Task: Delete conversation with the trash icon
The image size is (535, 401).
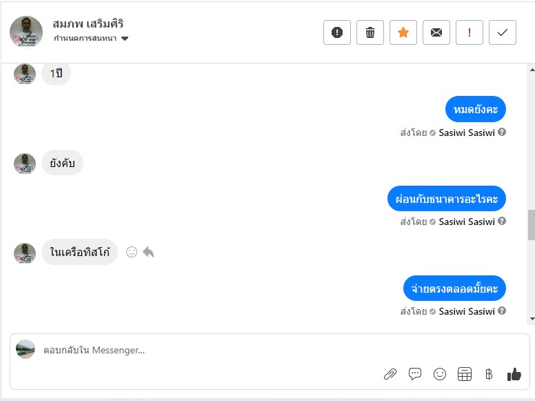Action: click(370, 32)
